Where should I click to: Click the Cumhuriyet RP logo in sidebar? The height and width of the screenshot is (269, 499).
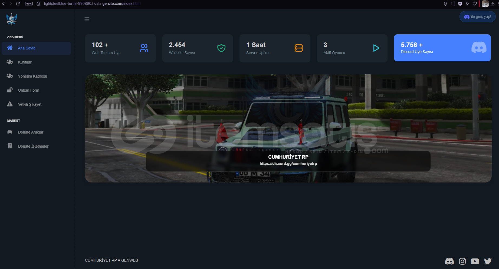click(12, 19)
